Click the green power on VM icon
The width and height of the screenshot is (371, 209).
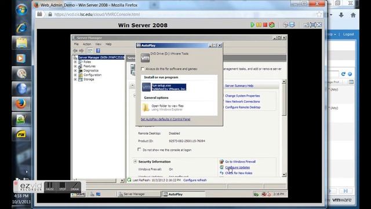253,25
